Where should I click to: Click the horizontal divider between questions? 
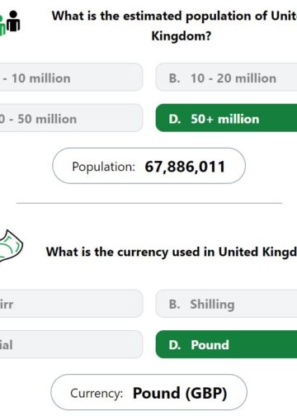(149, 203)
